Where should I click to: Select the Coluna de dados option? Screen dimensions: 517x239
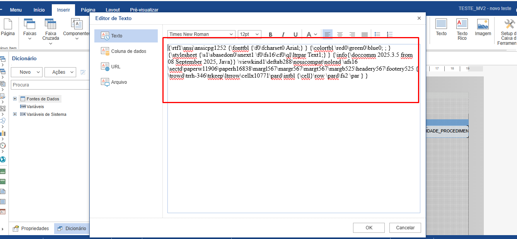(128, 51)
